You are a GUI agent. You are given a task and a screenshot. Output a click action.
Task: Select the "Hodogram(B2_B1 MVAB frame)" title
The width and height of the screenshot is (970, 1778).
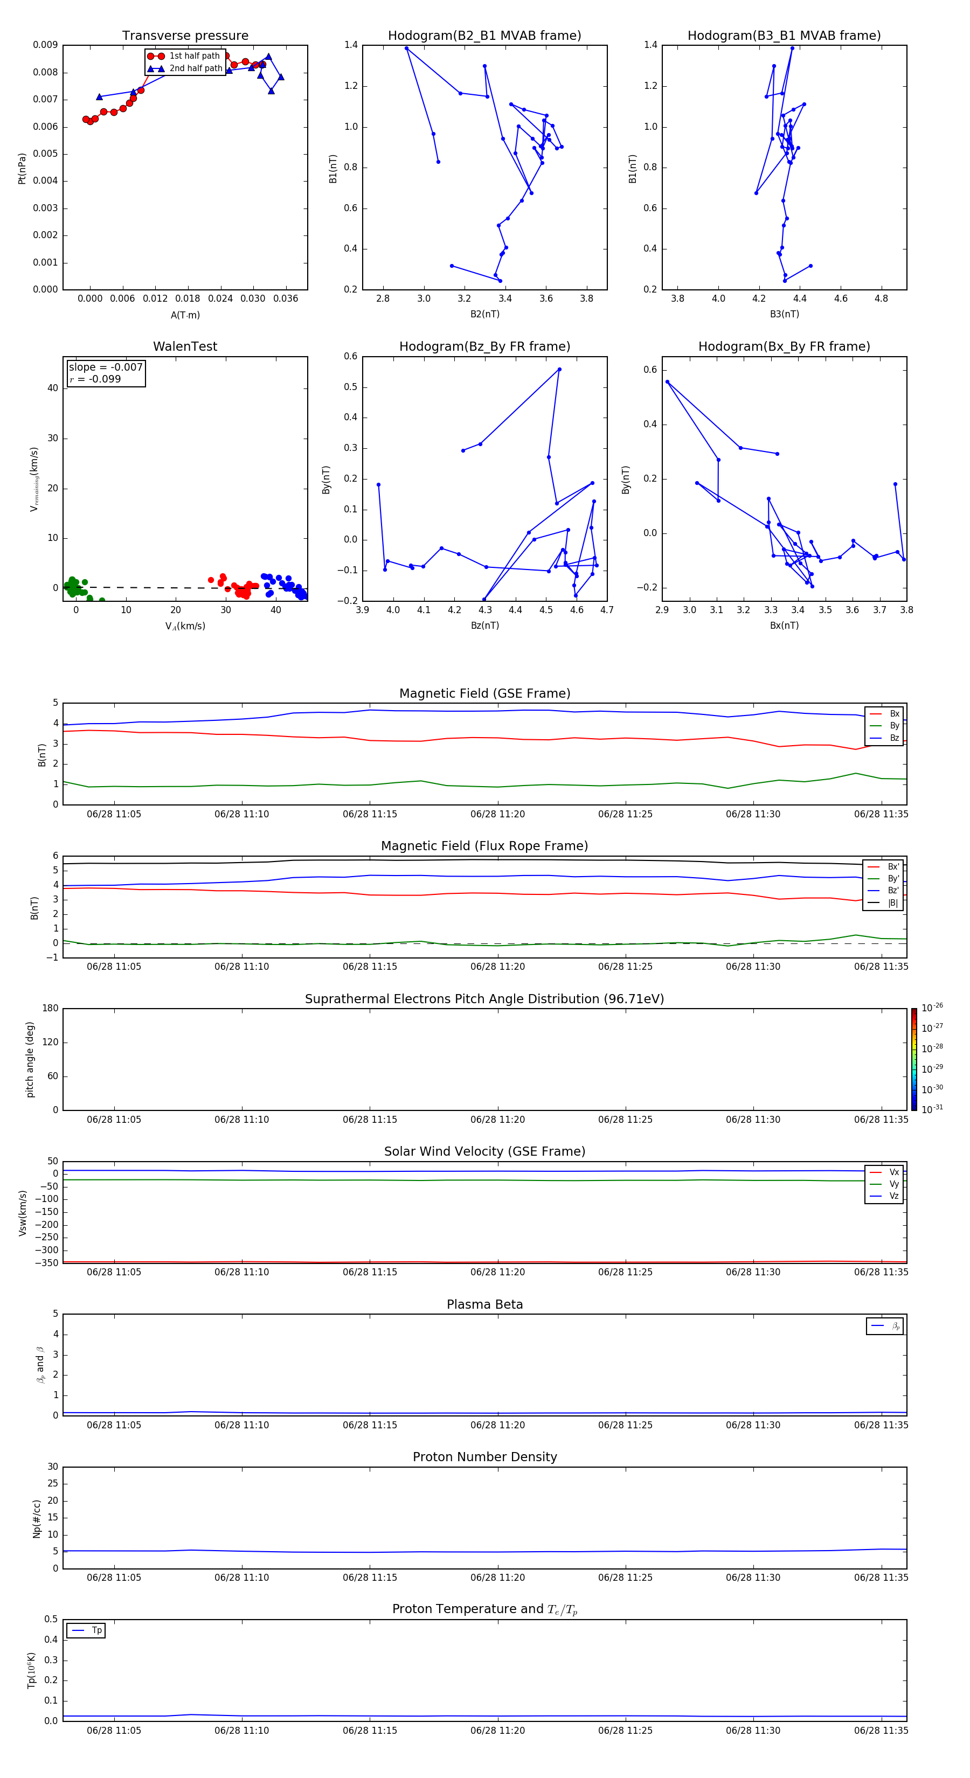(484, 36)
